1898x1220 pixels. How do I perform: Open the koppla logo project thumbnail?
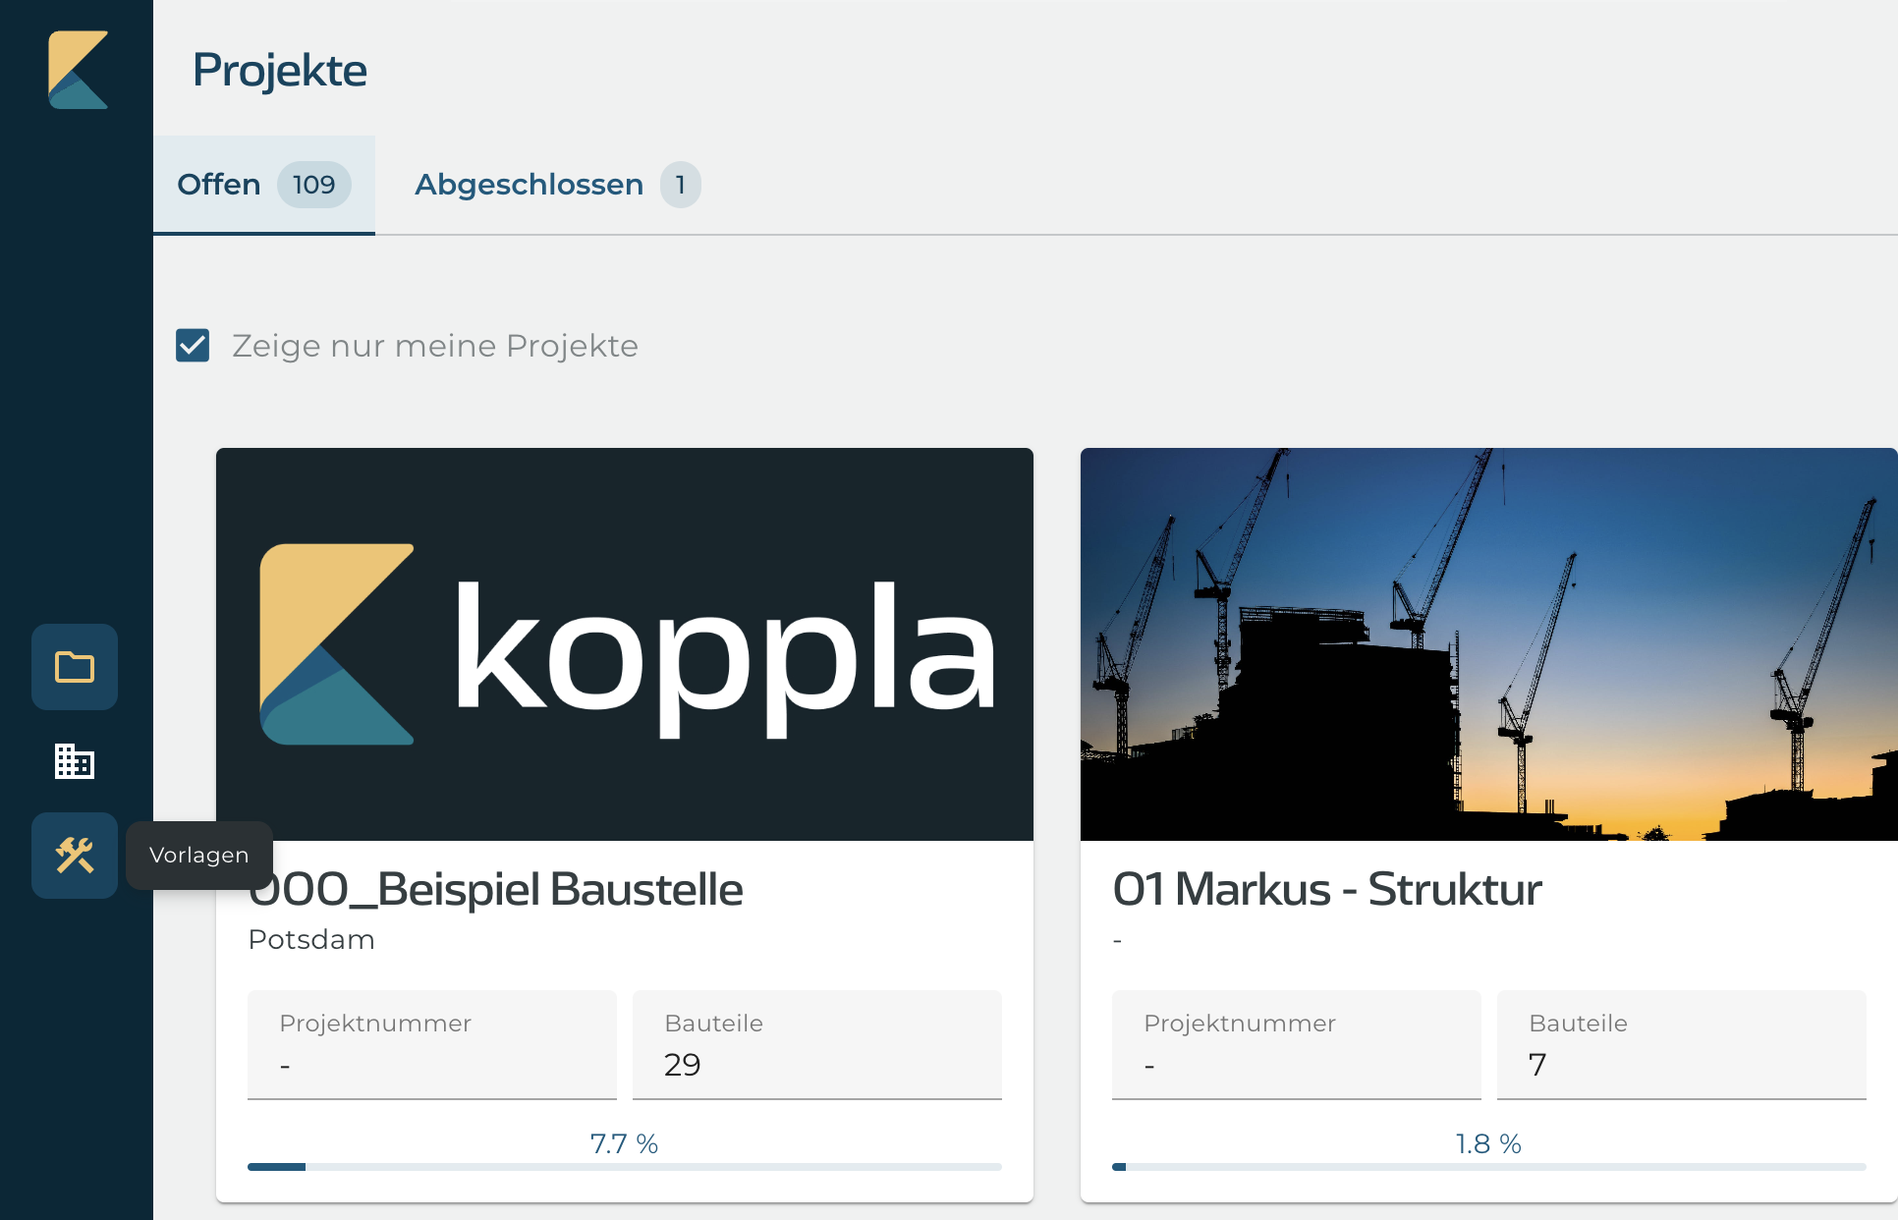[x=625, y=644]
